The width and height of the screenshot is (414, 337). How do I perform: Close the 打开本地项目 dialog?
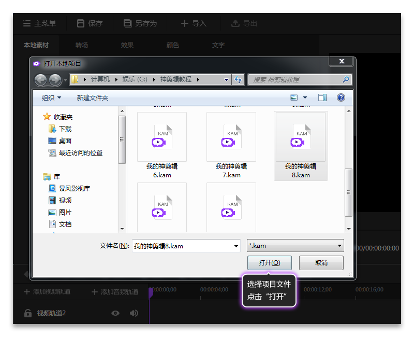tap(342, 61)
